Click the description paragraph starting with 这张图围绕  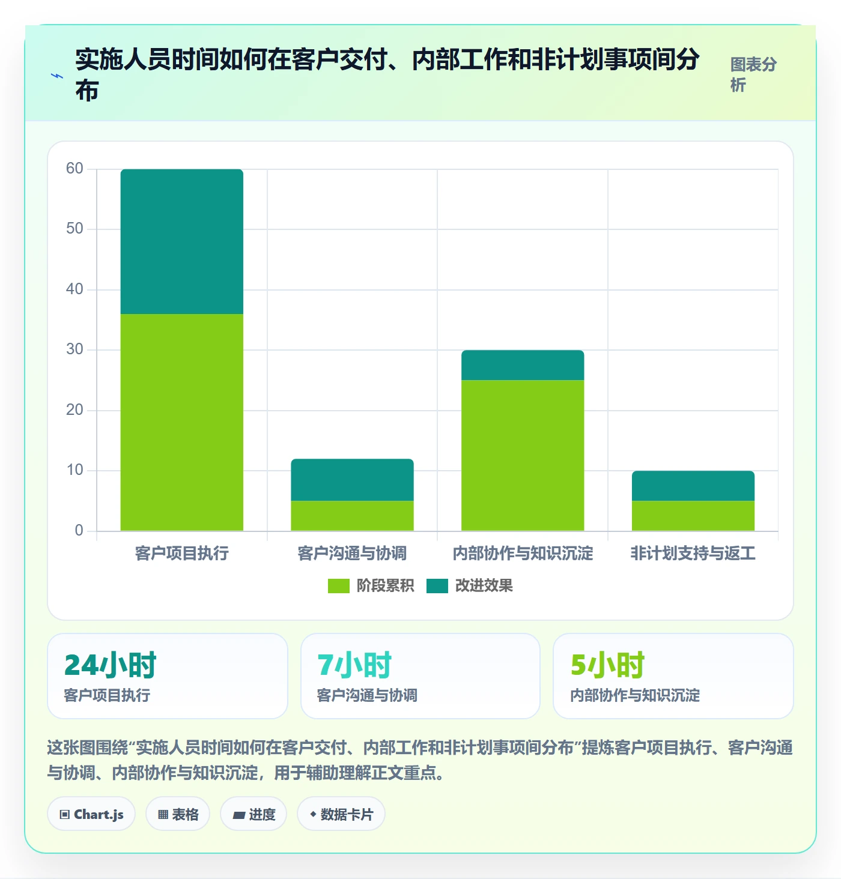(x=420, y=760)
